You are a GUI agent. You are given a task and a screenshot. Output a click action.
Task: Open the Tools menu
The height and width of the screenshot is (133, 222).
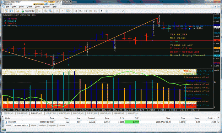[37, 6]
